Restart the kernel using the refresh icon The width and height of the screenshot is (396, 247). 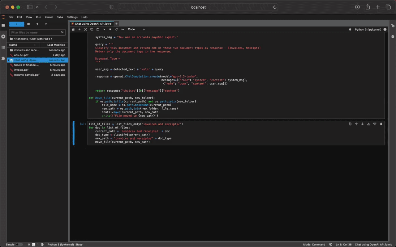click(x=117, y=29)
